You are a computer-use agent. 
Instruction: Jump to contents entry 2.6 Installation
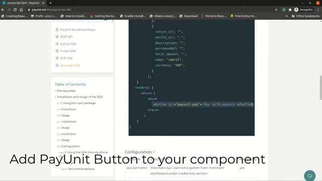pos(68,134)
